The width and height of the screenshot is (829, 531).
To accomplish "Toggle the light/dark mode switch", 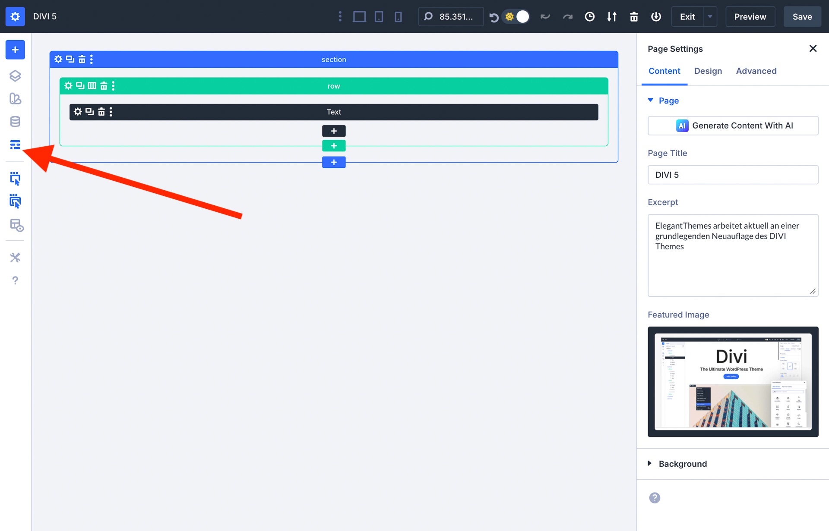I will point(516,16).
